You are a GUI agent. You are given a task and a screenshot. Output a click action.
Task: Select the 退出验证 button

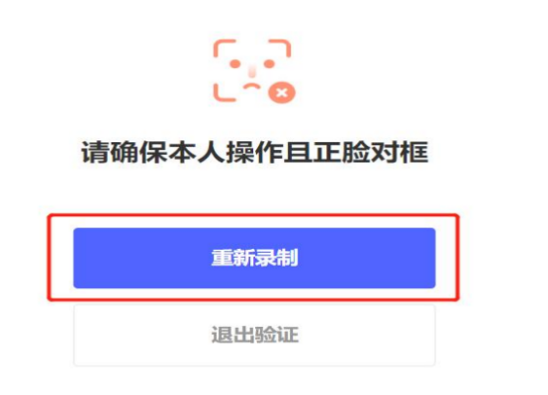(254, 335)
